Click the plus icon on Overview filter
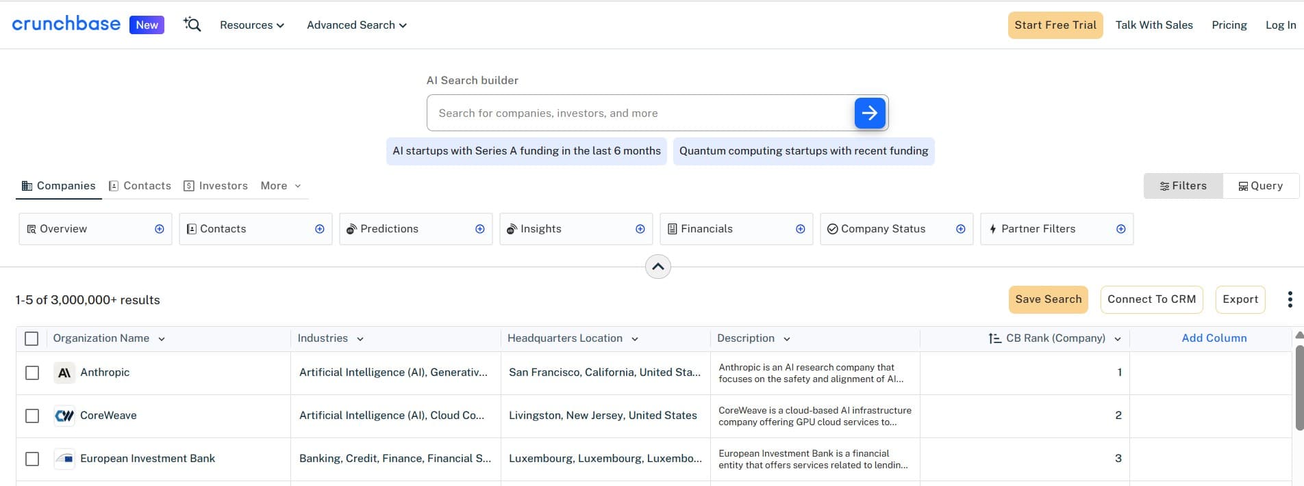 pos(160,229)
